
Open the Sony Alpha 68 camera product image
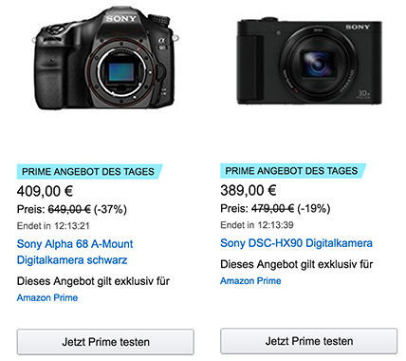105,59
